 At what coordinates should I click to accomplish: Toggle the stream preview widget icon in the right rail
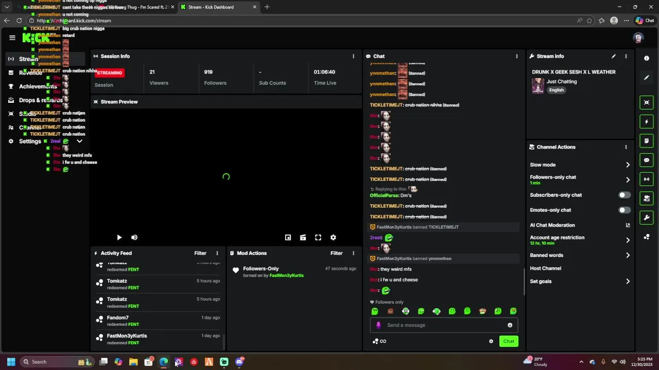point(647,102)
